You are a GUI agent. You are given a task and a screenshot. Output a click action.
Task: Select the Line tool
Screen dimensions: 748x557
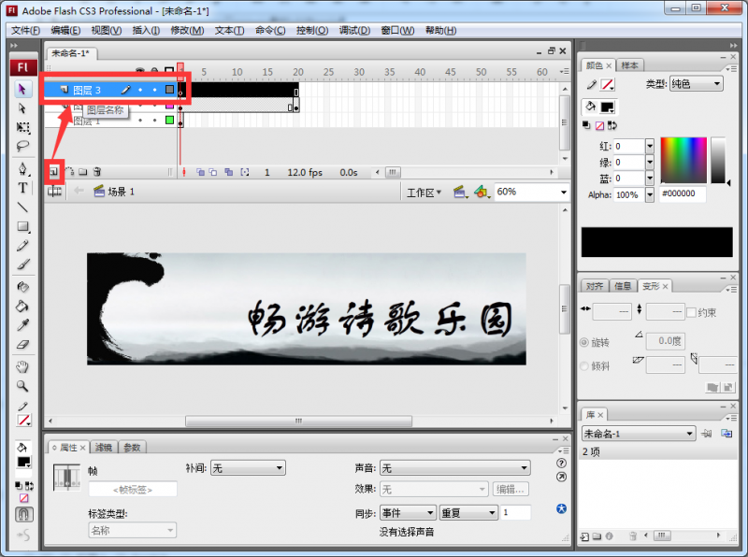pos(22,207)
